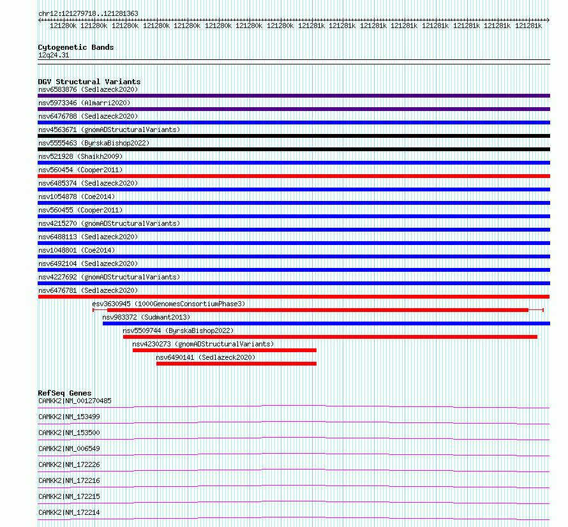Click the blue bar under nsv983372
This screenshot has height=527, width=568.
point(326,323)
